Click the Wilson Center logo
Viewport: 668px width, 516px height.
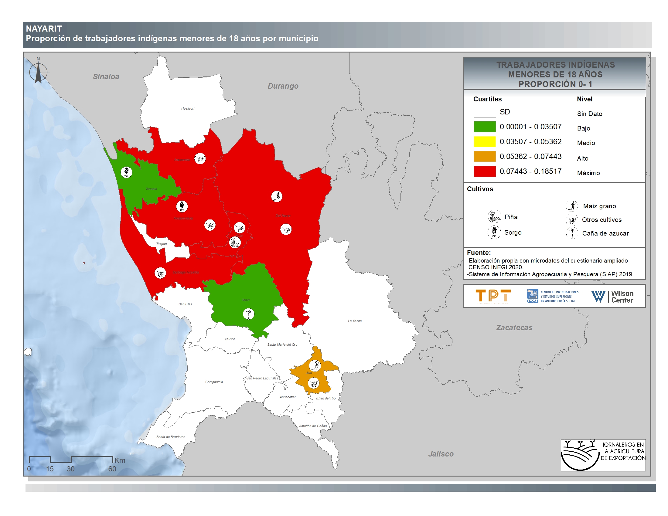pos(612,297)
